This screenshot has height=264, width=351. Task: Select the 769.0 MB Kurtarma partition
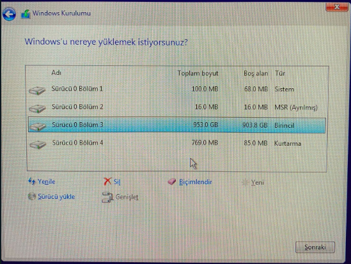pos(177,143)
